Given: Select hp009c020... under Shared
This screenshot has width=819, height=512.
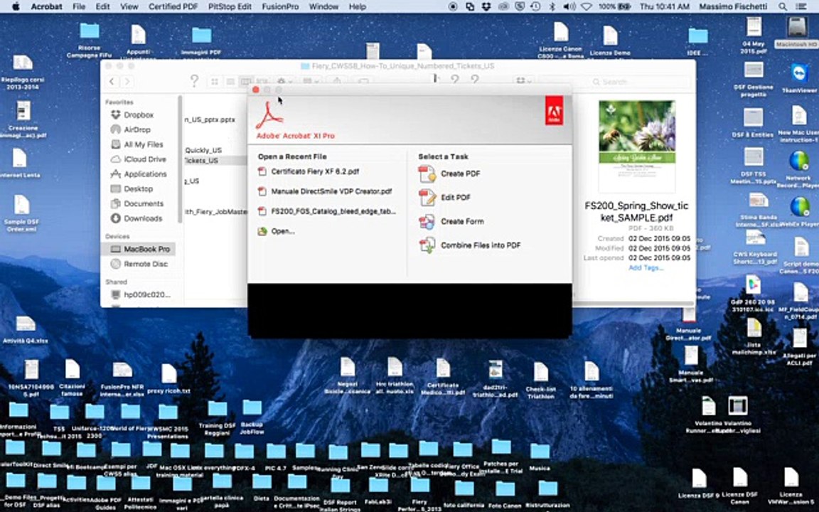Looking at the screenshot, I should tap(146, 294).
